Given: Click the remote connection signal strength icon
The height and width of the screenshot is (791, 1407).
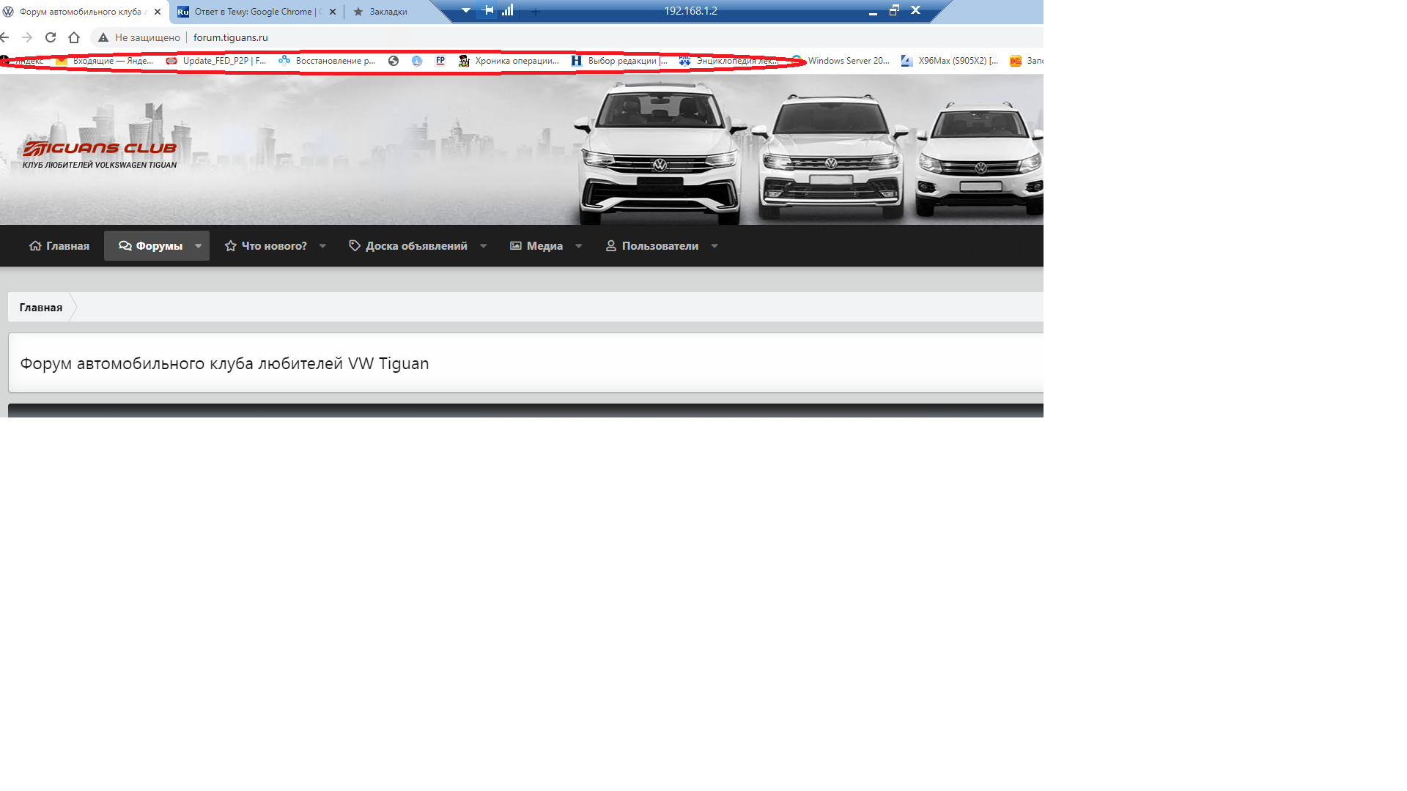Looking at the screenshot, I should click(x=508, y=10).
